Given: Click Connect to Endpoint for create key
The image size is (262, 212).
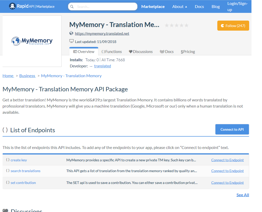Looking at the screenshot, I should click(227, 160).
